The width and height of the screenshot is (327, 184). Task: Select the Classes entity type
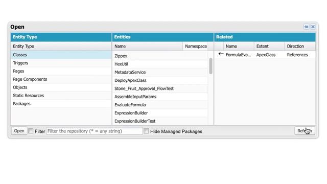(x=61, y=55)
